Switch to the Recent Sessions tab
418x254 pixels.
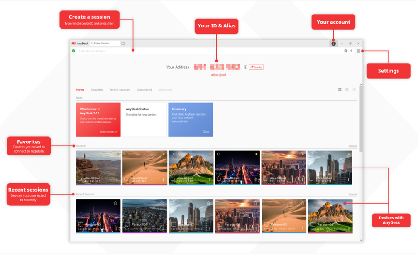click(x=120, y=90)
